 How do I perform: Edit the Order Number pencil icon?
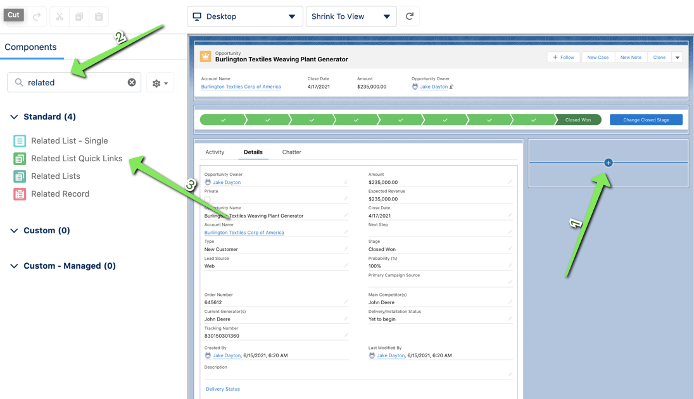coord(346,302)
